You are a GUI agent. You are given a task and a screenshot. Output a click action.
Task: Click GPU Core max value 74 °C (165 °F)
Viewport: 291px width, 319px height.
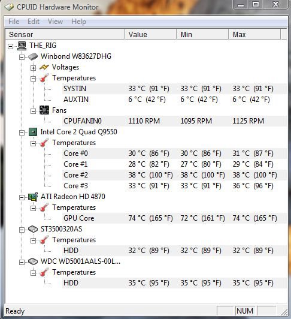point(254,218)
